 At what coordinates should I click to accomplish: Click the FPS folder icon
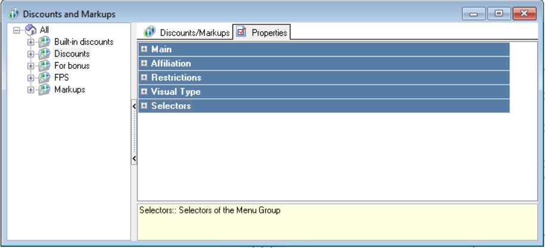coord(44,78)
